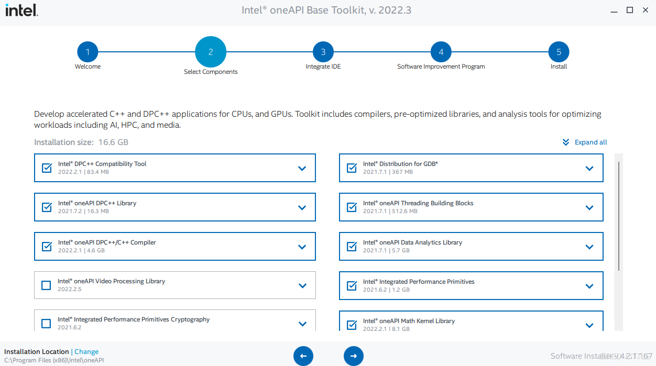Viewport: 656px width, 366px height.
Task: Uncheck Intel oneAPI DPC++ Library
Action: [x=47, y=207]
